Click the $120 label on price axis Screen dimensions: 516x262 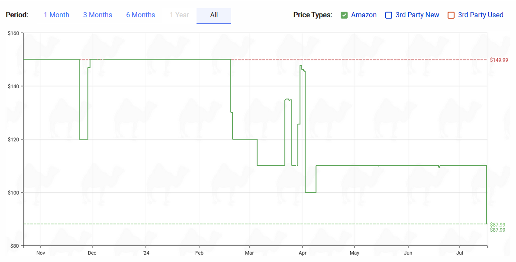point(13,139)
